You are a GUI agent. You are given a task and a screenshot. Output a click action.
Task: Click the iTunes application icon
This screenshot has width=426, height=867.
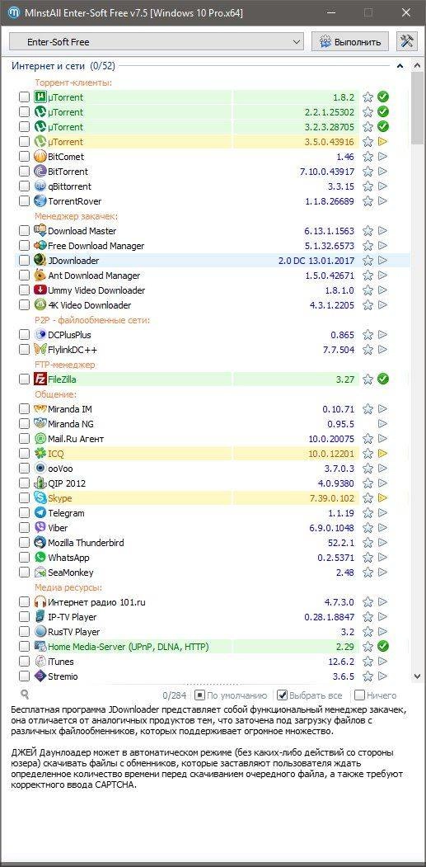coord(40,662)
